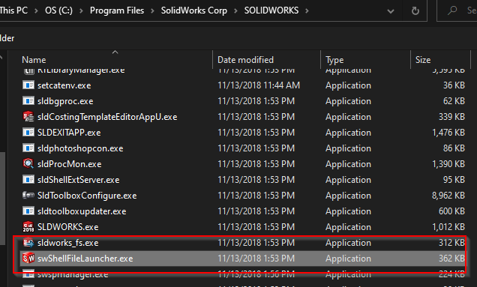The height and width of the screenshot is (287, 477).
Task: Select the setcatenv.exe file icon
Action: 28,85
